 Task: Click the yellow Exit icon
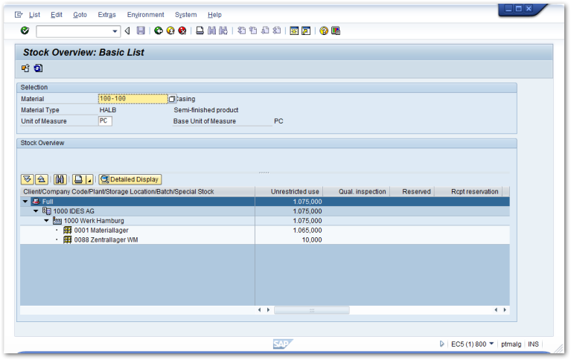pyautogui.click(x=170, y=30)
